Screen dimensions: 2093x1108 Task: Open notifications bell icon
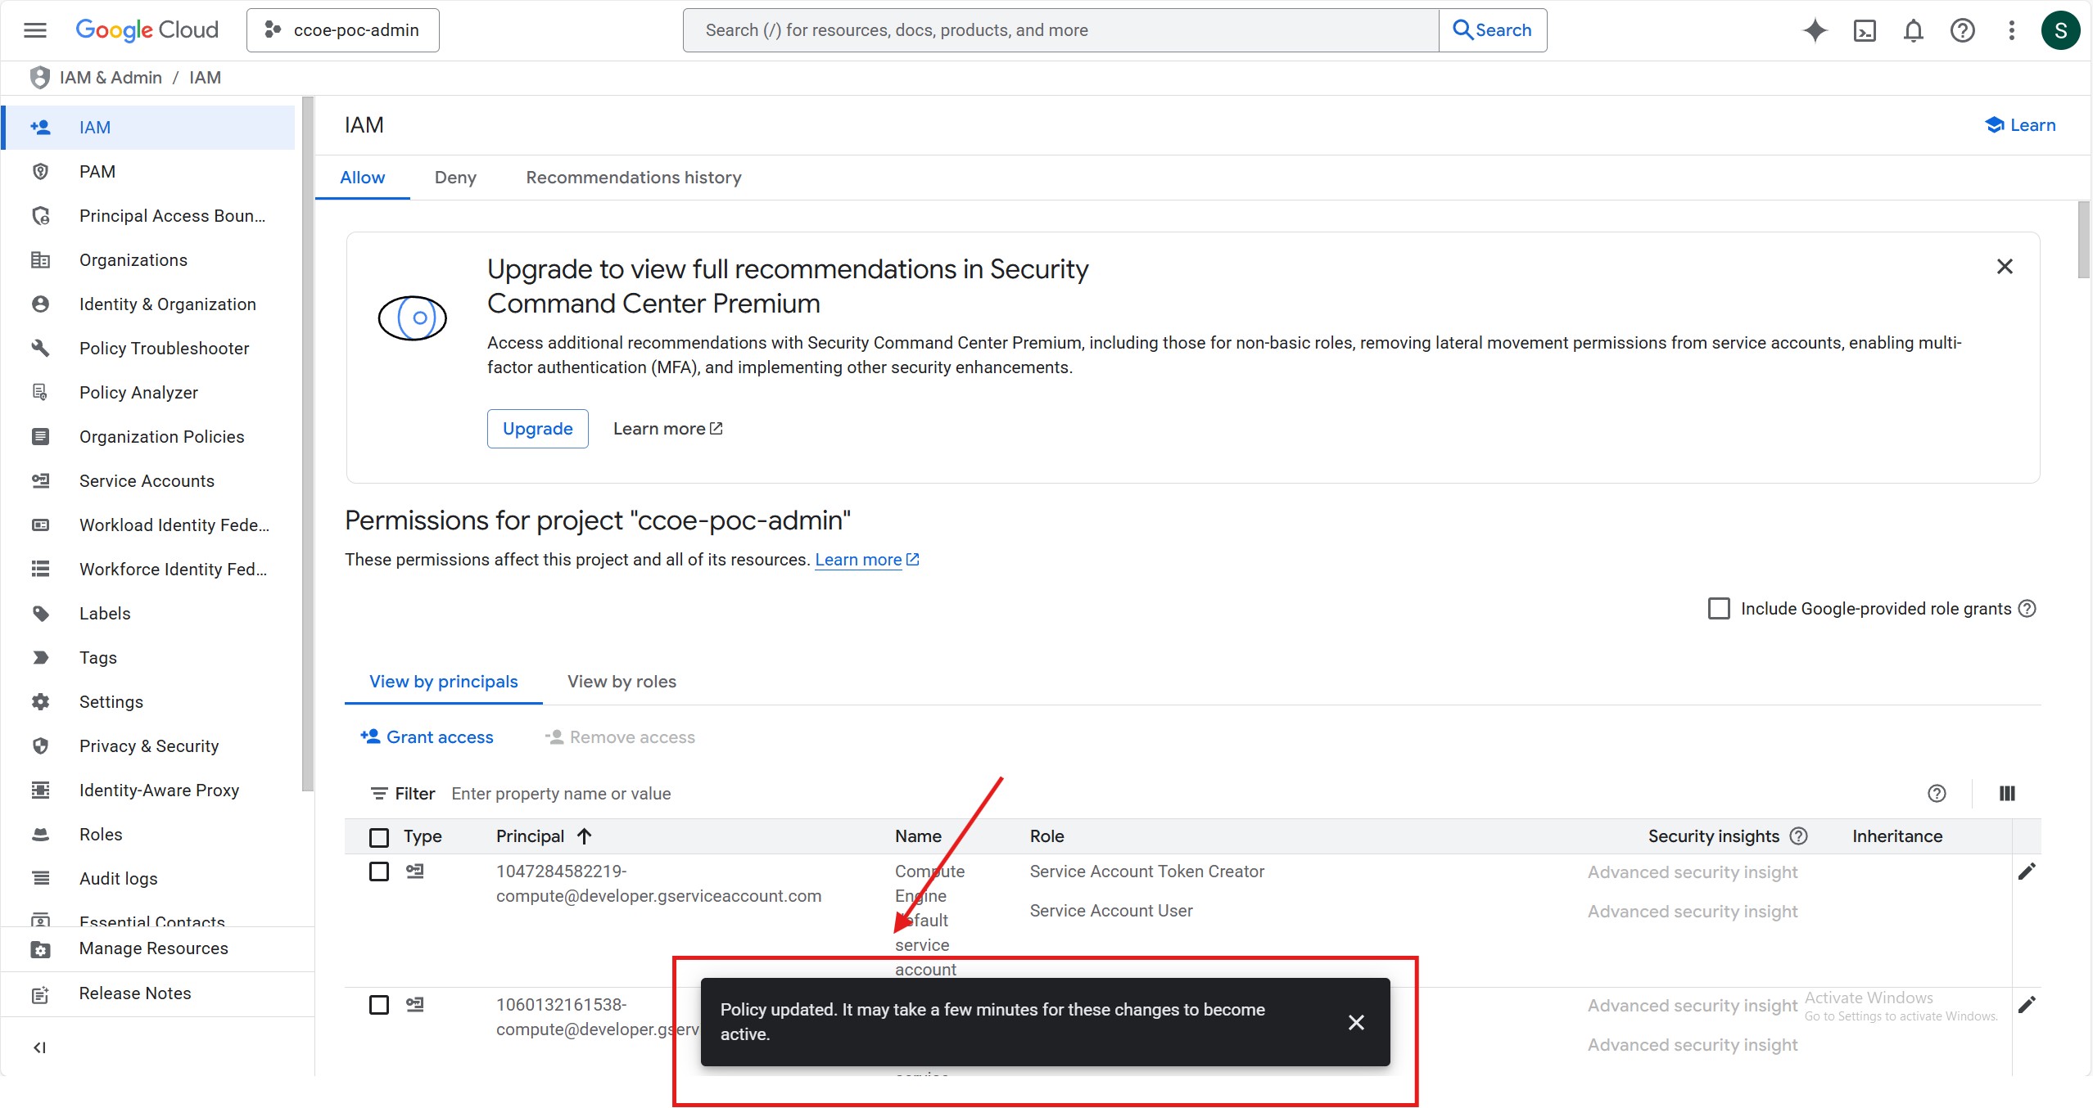tap(1913, 30)
